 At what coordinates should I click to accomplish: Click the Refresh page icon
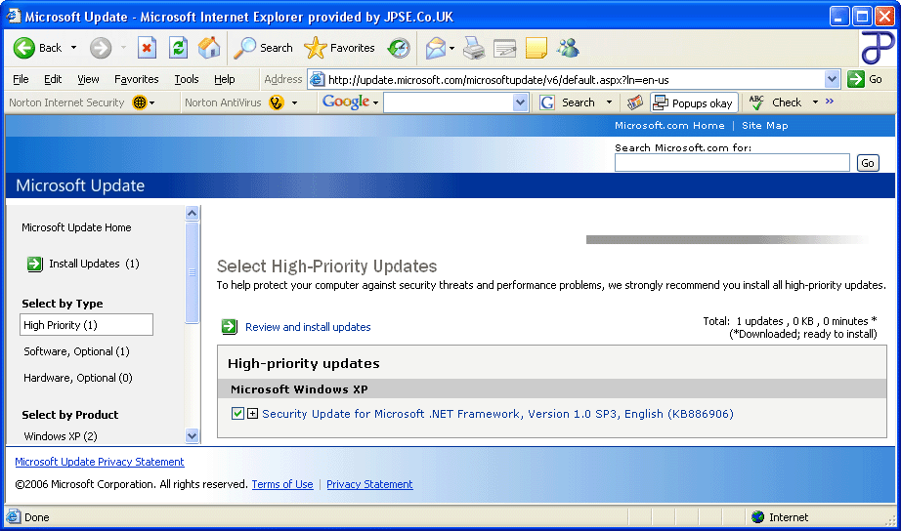[178, 48]
